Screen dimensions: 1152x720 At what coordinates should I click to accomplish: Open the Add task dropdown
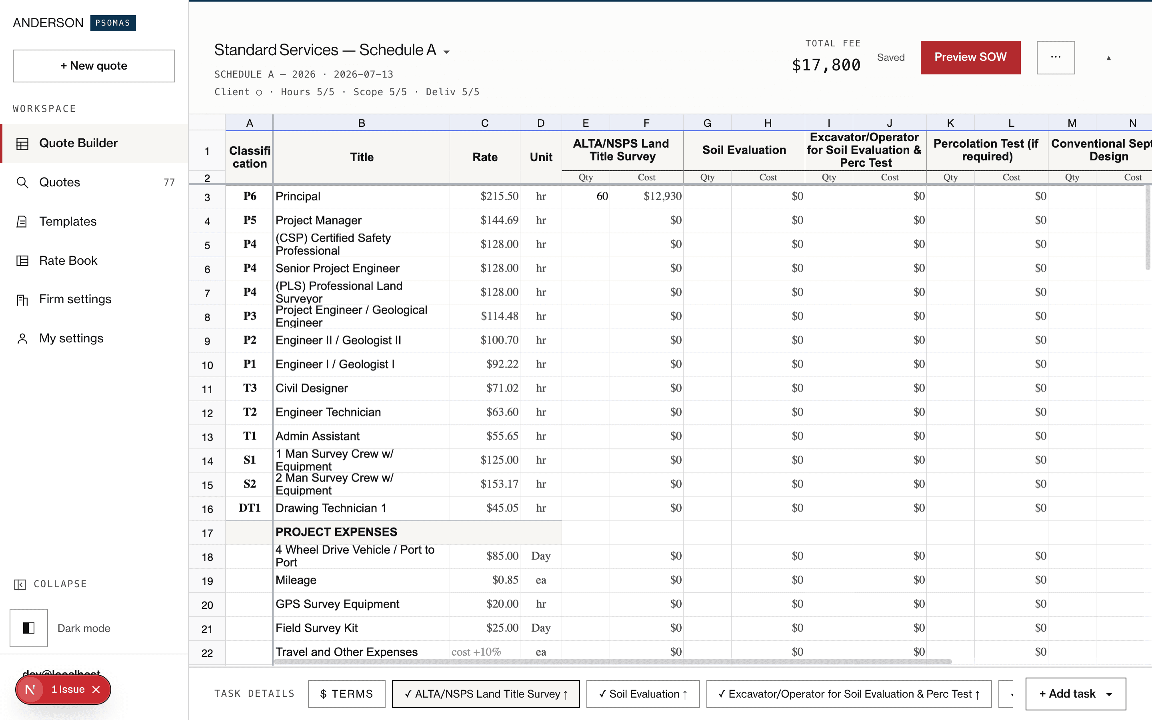pyautogui.click(x=1075, y=694)
